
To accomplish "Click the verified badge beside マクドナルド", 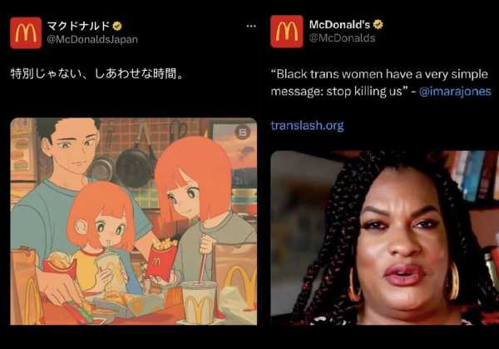I will tap(117, 26).
